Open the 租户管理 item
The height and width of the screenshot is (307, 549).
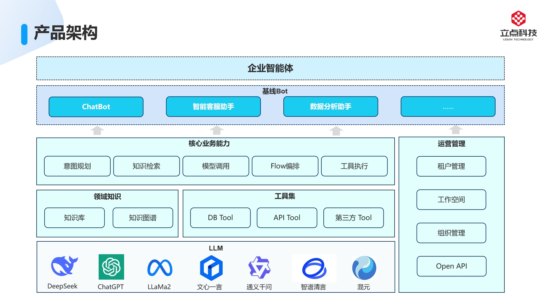[451, 166]
